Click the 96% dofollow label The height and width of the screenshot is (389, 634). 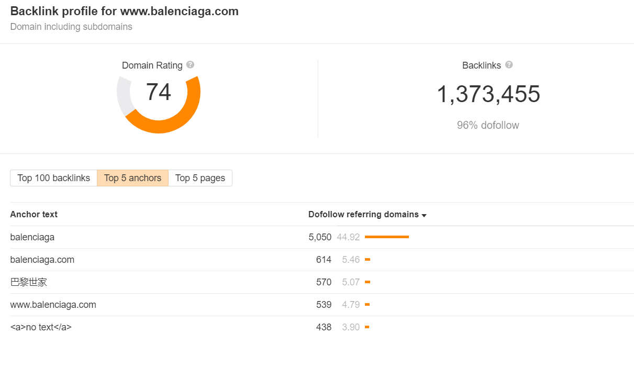point(488,125)
